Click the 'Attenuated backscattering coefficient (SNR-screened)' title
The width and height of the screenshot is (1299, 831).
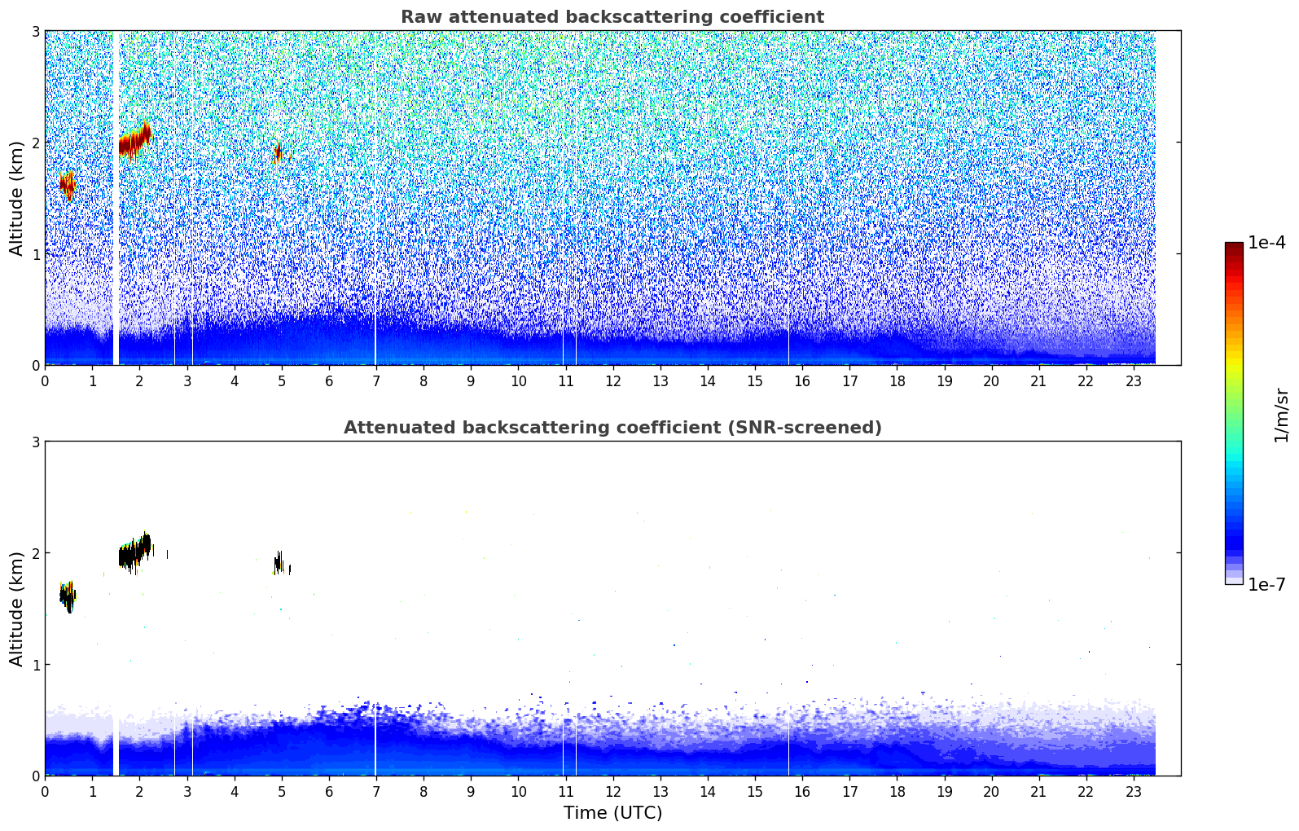[612, 428]
